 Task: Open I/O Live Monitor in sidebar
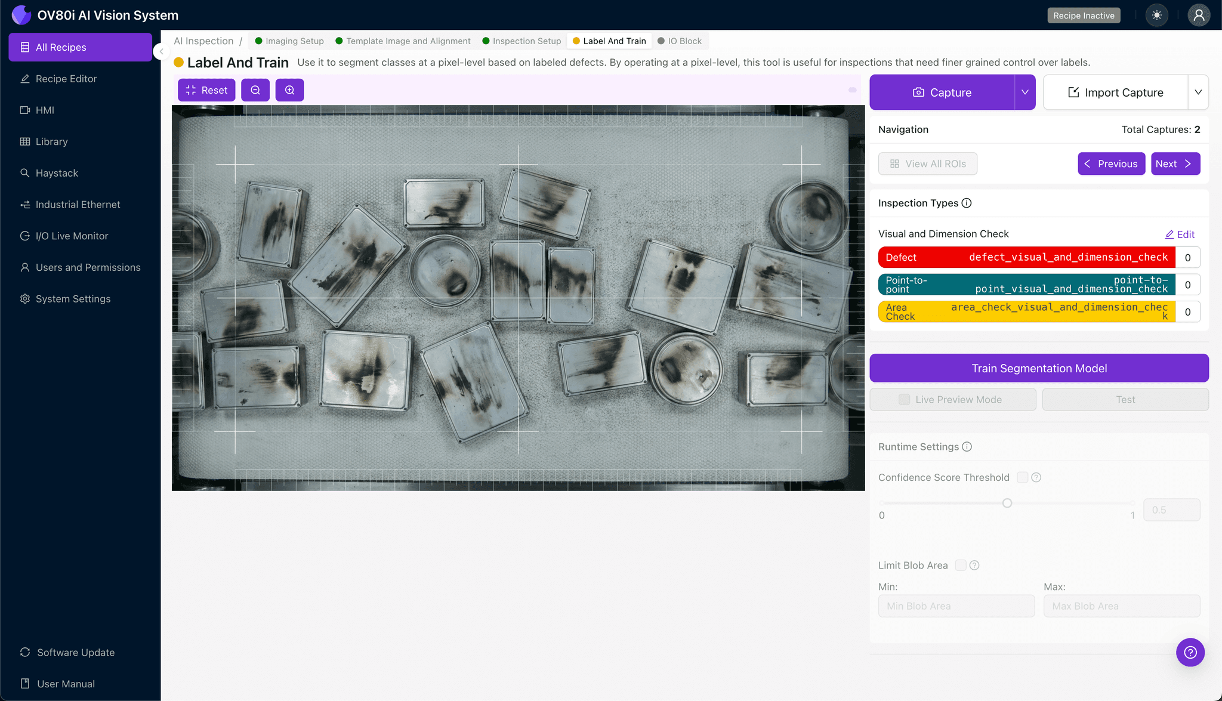[72, 236]
